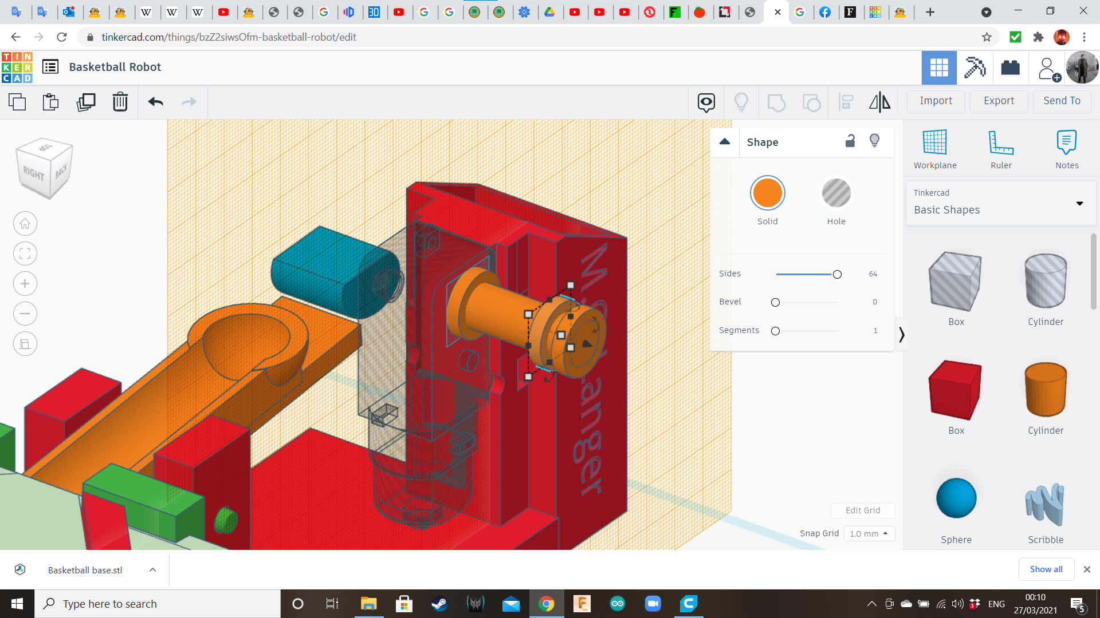
Task: Click the Home view button
Action: [x=25, y=224]
